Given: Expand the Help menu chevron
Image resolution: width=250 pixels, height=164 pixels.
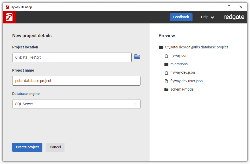Looking at the screenshot, I should [213, 17].
